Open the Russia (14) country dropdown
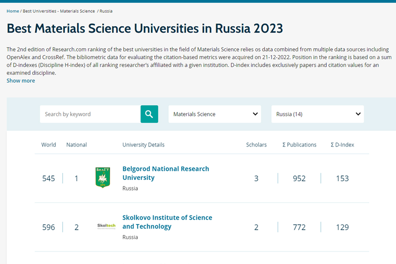 point(317,114)
